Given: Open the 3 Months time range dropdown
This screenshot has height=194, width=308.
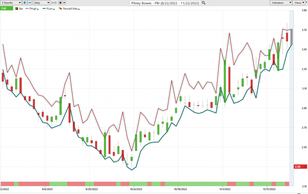Looking at the screenshot, I should coord(11,3).
